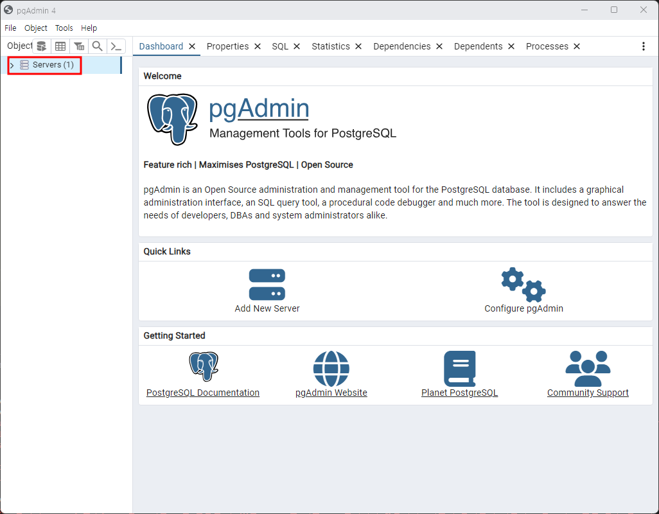Switch to the Dependents tab
The image size is (659, 514).
(x=479, y=46)
